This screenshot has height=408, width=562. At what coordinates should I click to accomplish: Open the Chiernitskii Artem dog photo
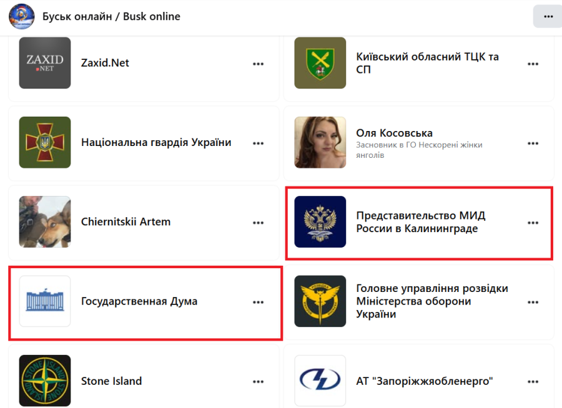pos(45,221)
